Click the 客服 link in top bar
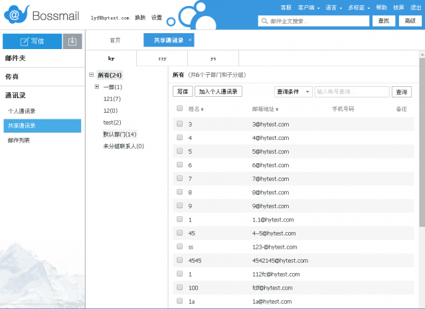 (x=286, y=7)
